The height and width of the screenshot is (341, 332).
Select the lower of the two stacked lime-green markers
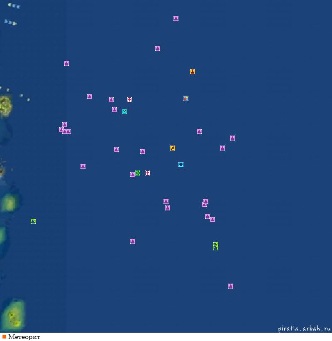pos(215,248)
